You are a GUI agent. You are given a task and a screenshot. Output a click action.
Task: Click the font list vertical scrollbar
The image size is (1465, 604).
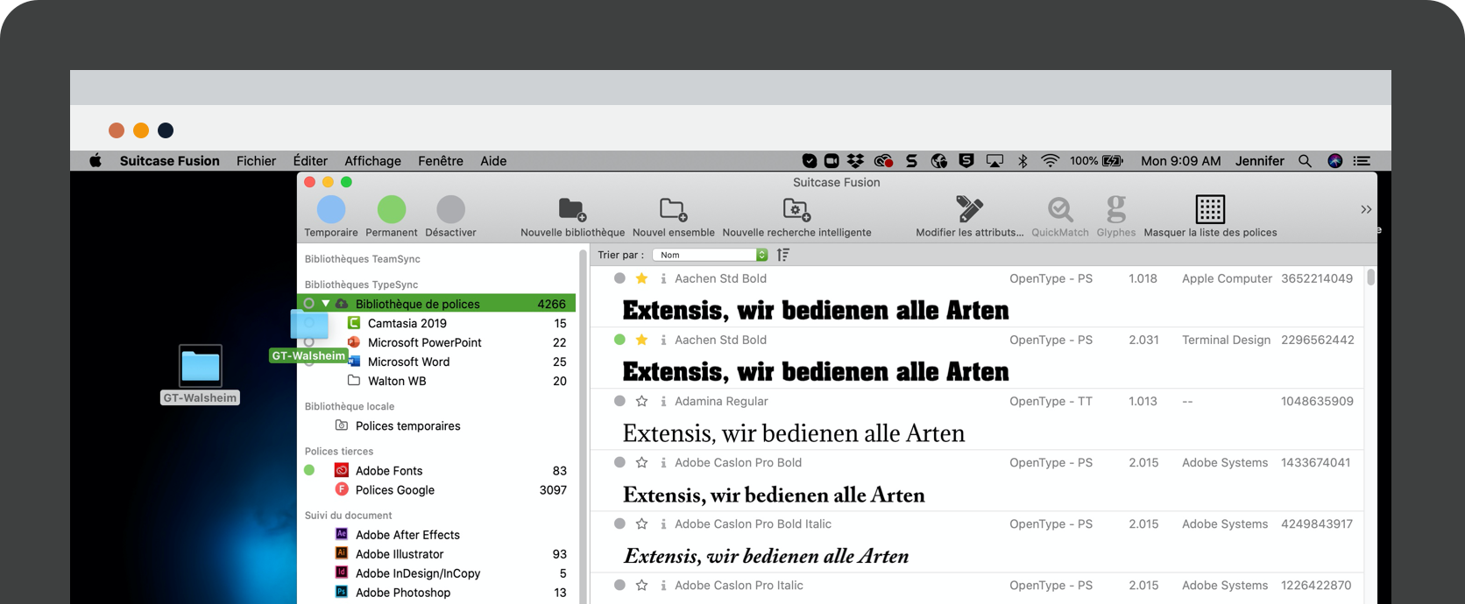click(1370, 277)
